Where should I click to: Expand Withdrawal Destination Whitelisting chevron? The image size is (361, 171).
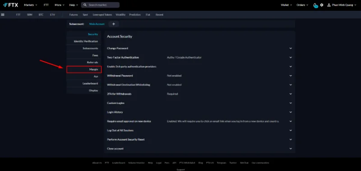pos(291,85)
